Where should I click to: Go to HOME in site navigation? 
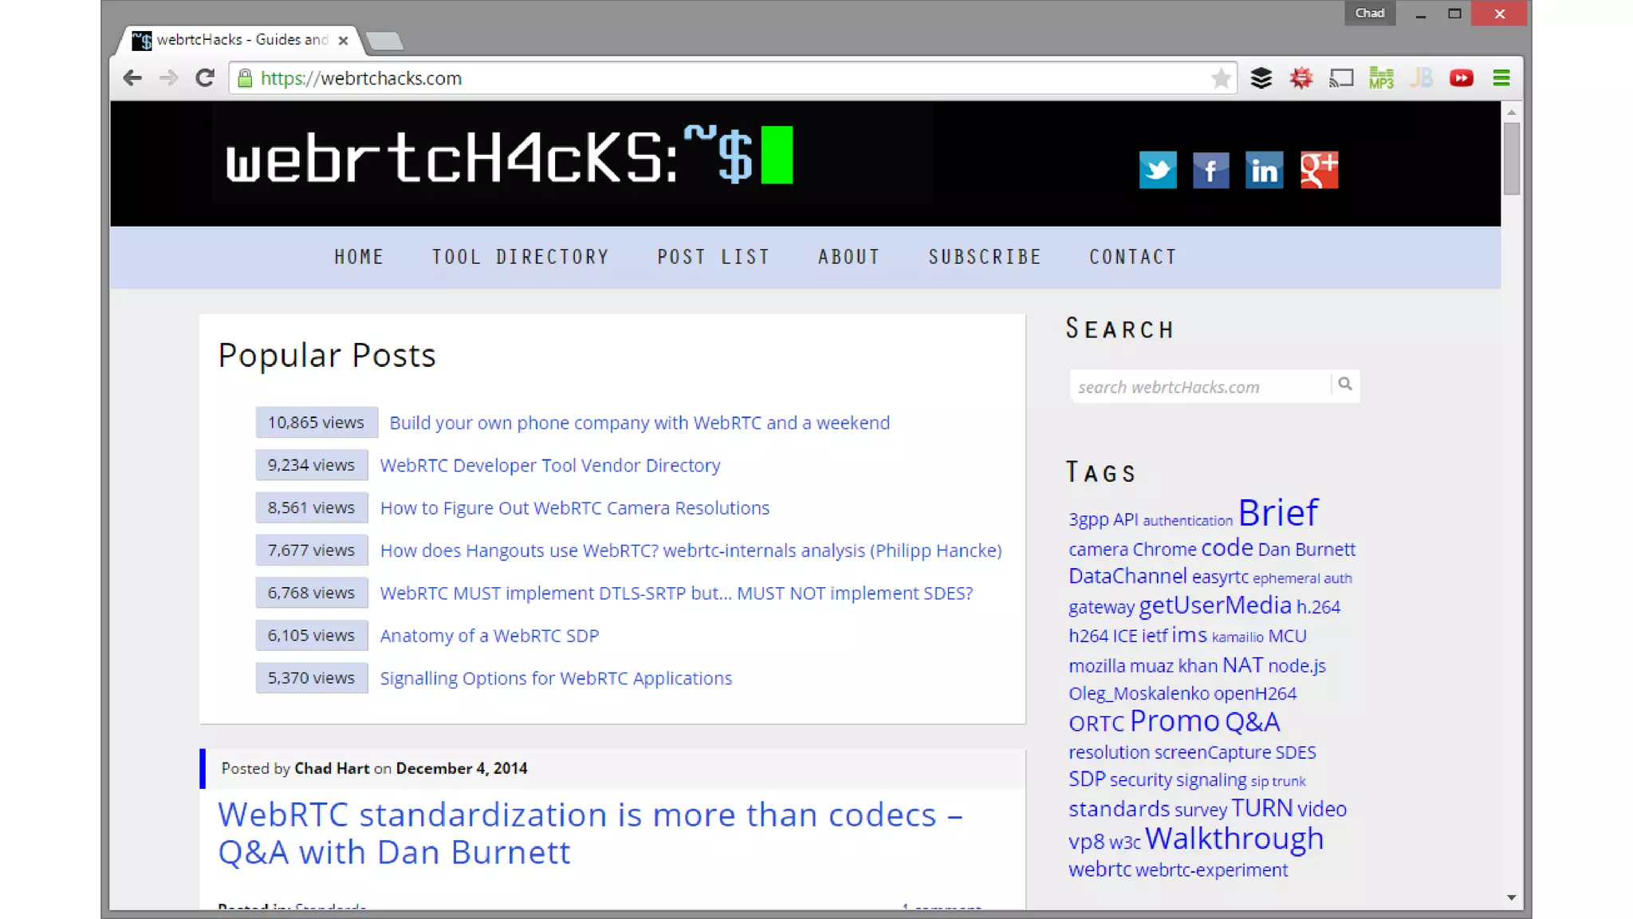click(x=359, y=257)
